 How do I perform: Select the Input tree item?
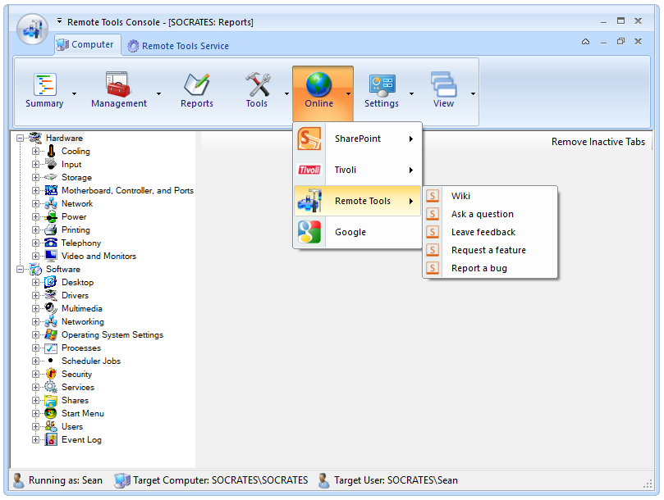pos(71,164)
